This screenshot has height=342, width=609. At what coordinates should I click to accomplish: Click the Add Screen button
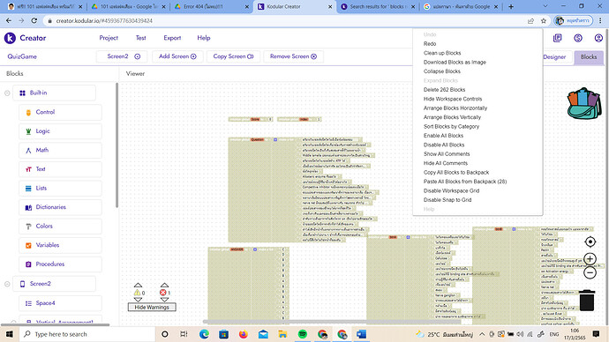pyautogui.click(x=177, y=56)
